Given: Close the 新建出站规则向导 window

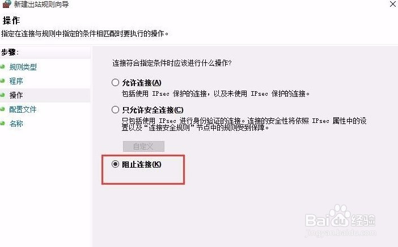Looking at the screenshot, I should (393, 4).
